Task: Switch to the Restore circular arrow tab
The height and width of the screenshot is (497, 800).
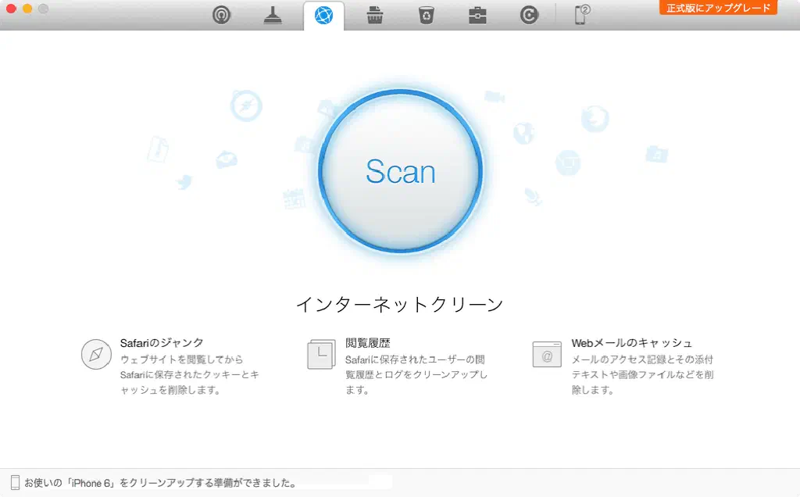Action: click(x=529, y=16)
